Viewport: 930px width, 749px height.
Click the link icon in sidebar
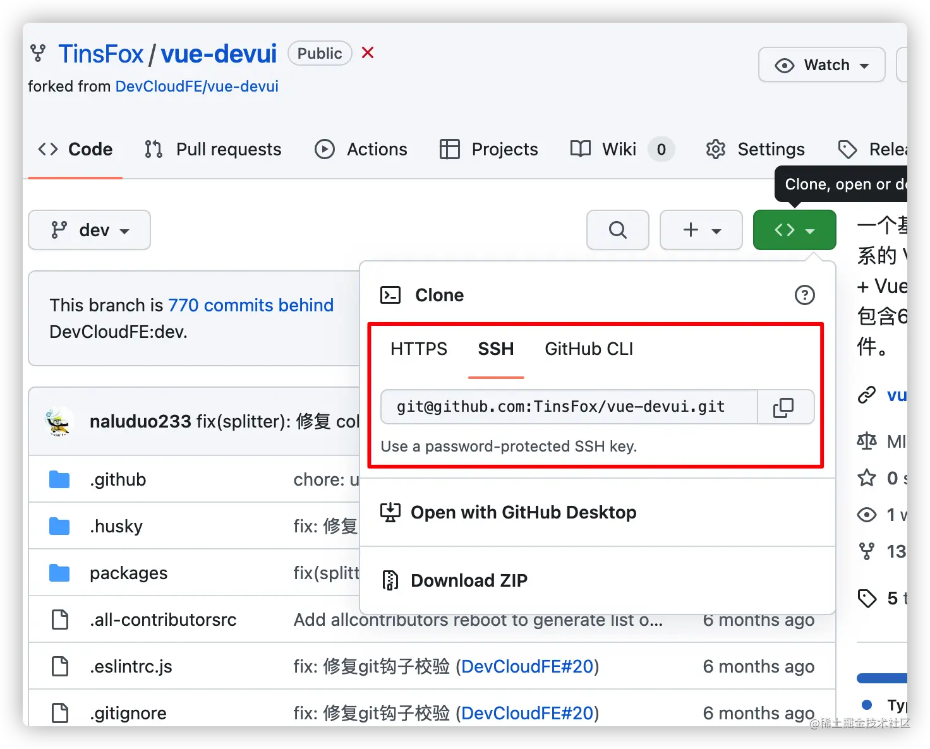tap(867, 395)
